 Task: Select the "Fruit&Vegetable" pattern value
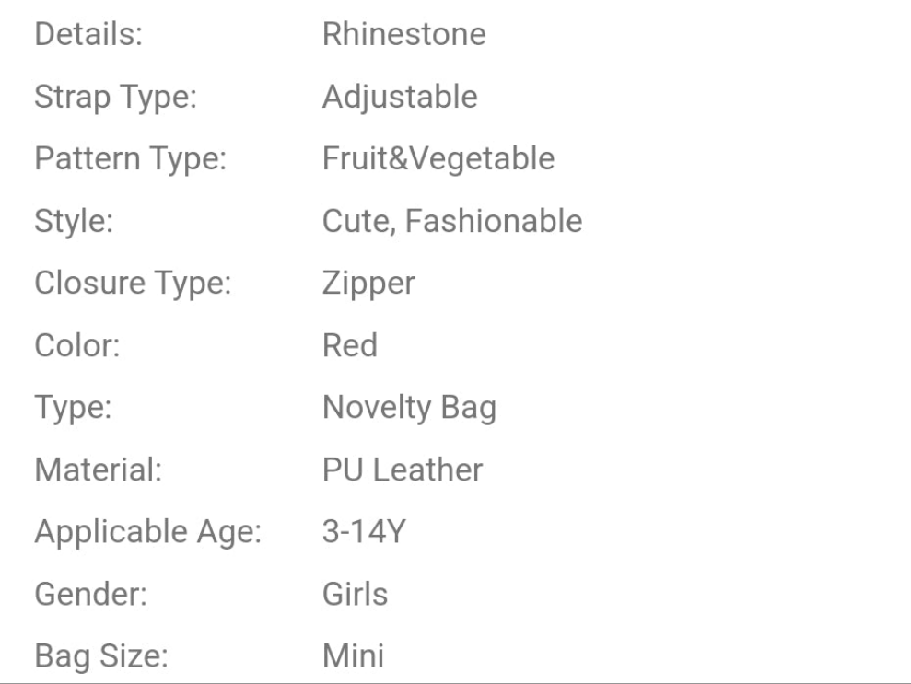pos(438,159)
